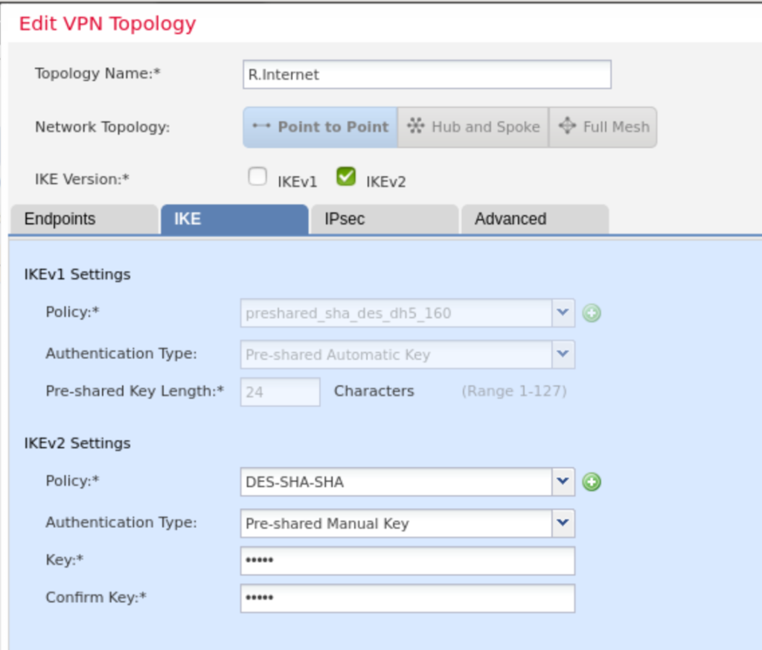Uncheck the IKEv2 checkbox
This screenshot has height=650, width=762.
pos(345,176)
